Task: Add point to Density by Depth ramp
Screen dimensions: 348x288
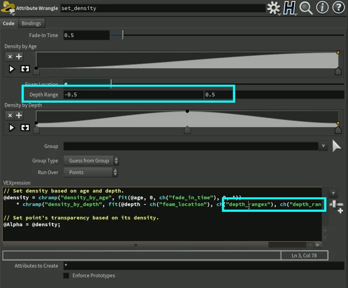Action: pos(19,116)
